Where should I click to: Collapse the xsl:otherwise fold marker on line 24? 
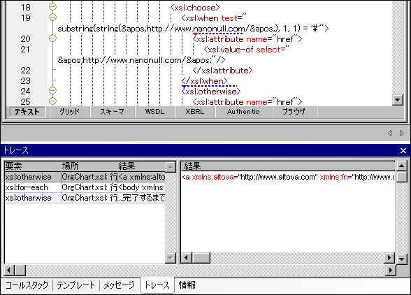(52, 90)
